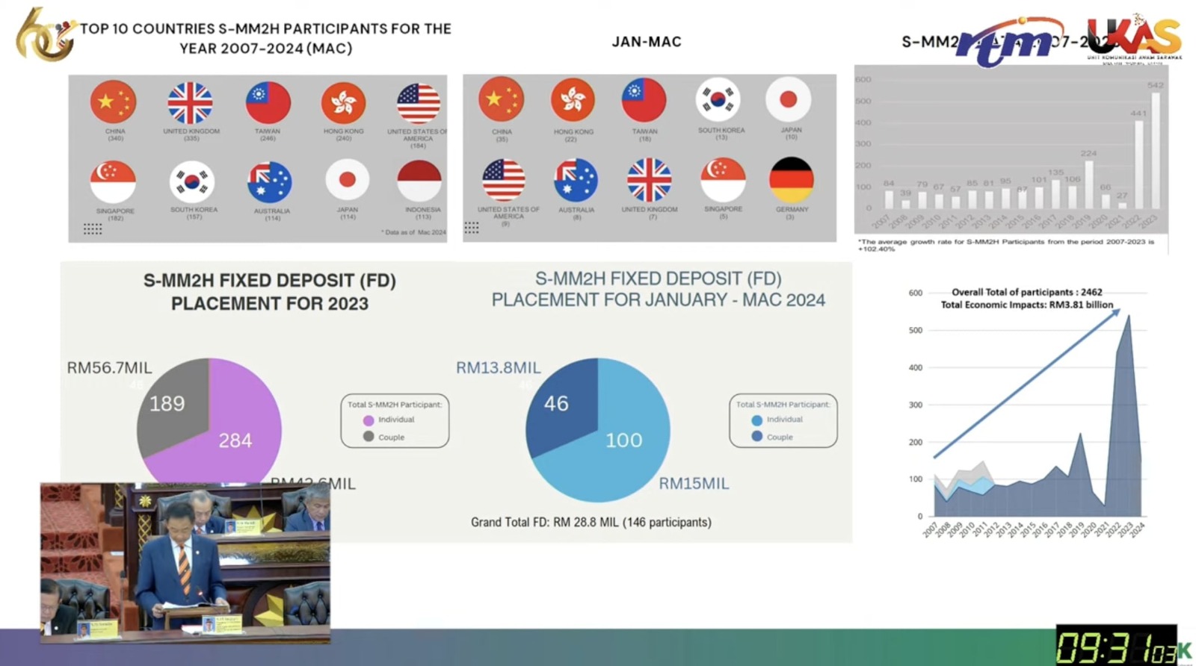This screenshot has width=1196, height=666.
Task: Click United States flag in JAN-MAC panel
Action: [504, 180]
